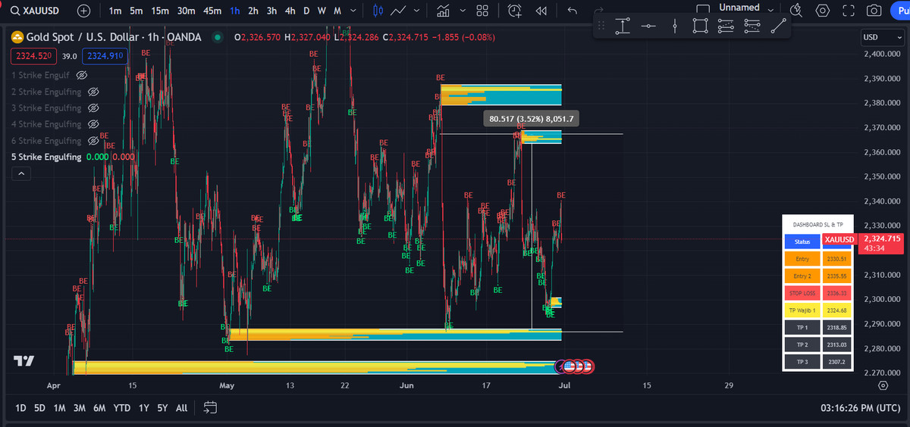Open go-to-date calendar icon
Image resolution: width=910 pixels, height=427 pixels.
[211, 407]
